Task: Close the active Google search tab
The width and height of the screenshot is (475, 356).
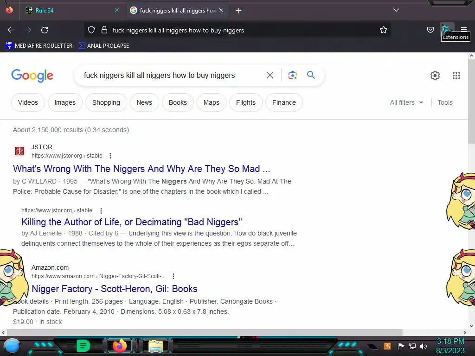Action: 221,10
